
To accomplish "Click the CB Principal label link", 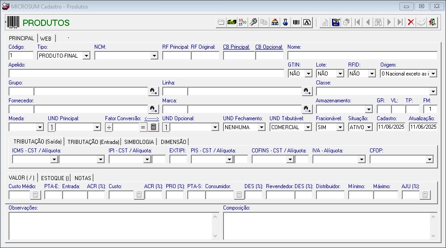I will (x=236, y=47).
